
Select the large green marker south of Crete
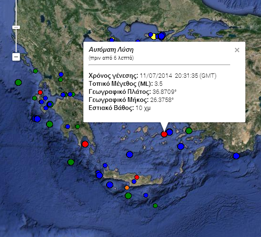pyautogui.click(x=128, y=196)
